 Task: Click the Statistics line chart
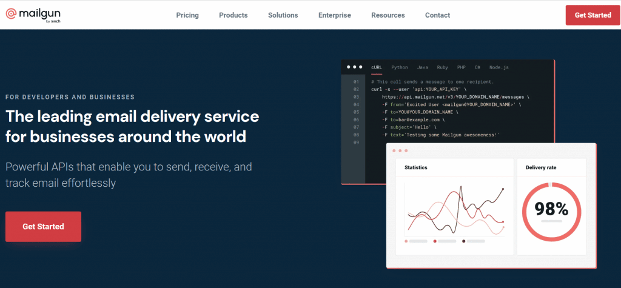coord(455,210)
